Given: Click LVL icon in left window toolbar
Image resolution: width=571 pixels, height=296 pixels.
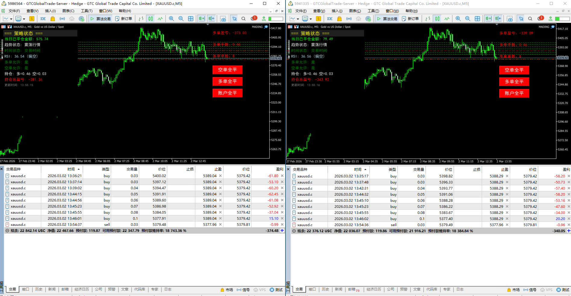Looking at the screenshot, I should click(264, 19).
